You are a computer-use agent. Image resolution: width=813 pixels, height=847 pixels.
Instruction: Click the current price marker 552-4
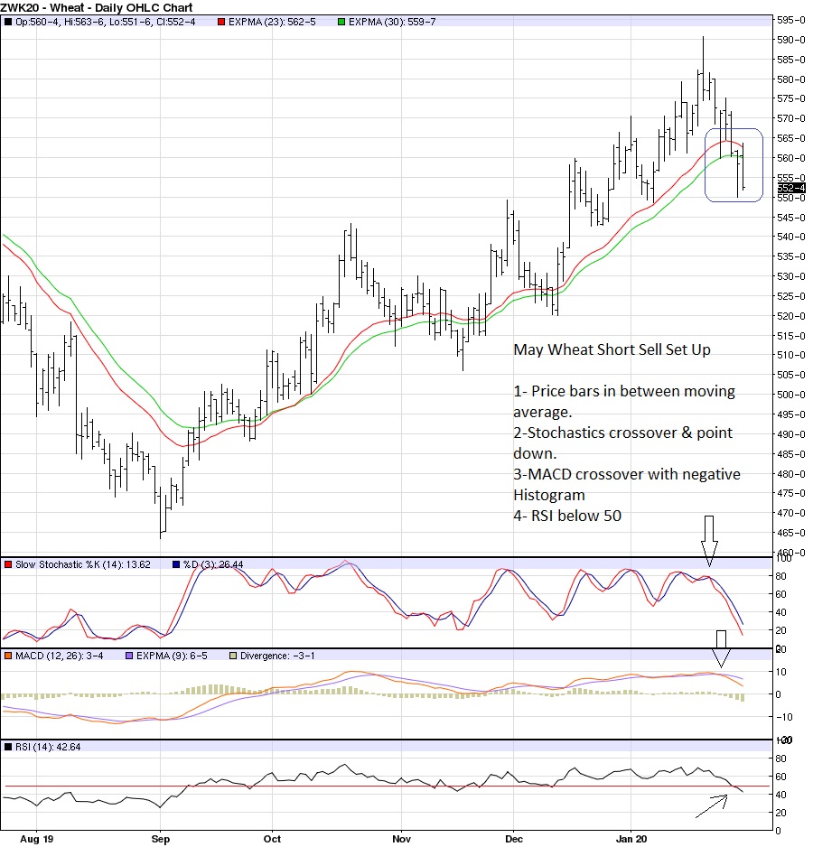tap(791, 188)
